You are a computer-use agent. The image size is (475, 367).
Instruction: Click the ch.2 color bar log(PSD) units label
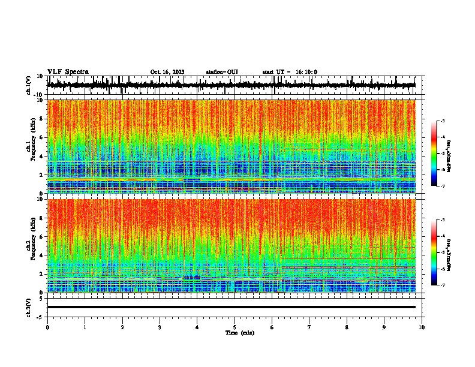tap(449, 255)
